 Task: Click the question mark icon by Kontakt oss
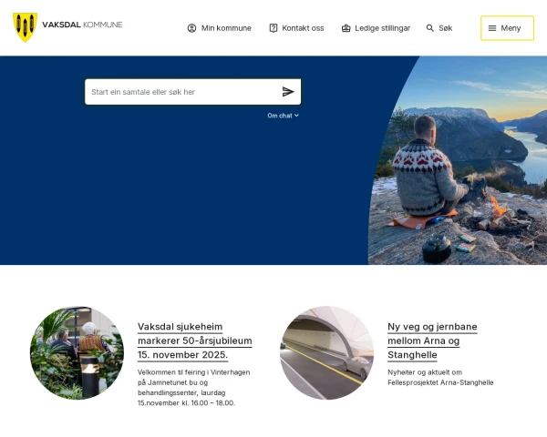(x=273, y=28)
